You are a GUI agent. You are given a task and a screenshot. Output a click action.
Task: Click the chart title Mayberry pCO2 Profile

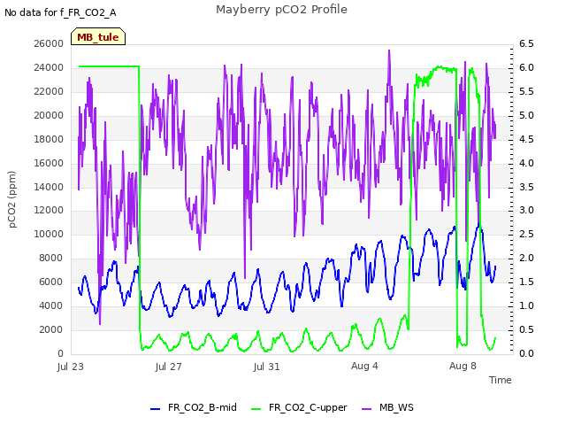[281, 10]
